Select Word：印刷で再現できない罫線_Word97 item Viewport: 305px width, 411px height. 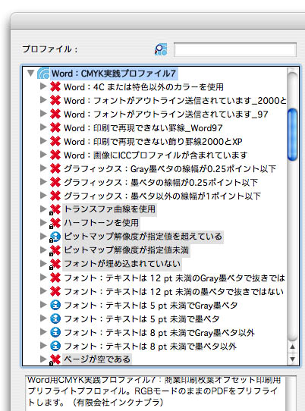pos(143,128)
